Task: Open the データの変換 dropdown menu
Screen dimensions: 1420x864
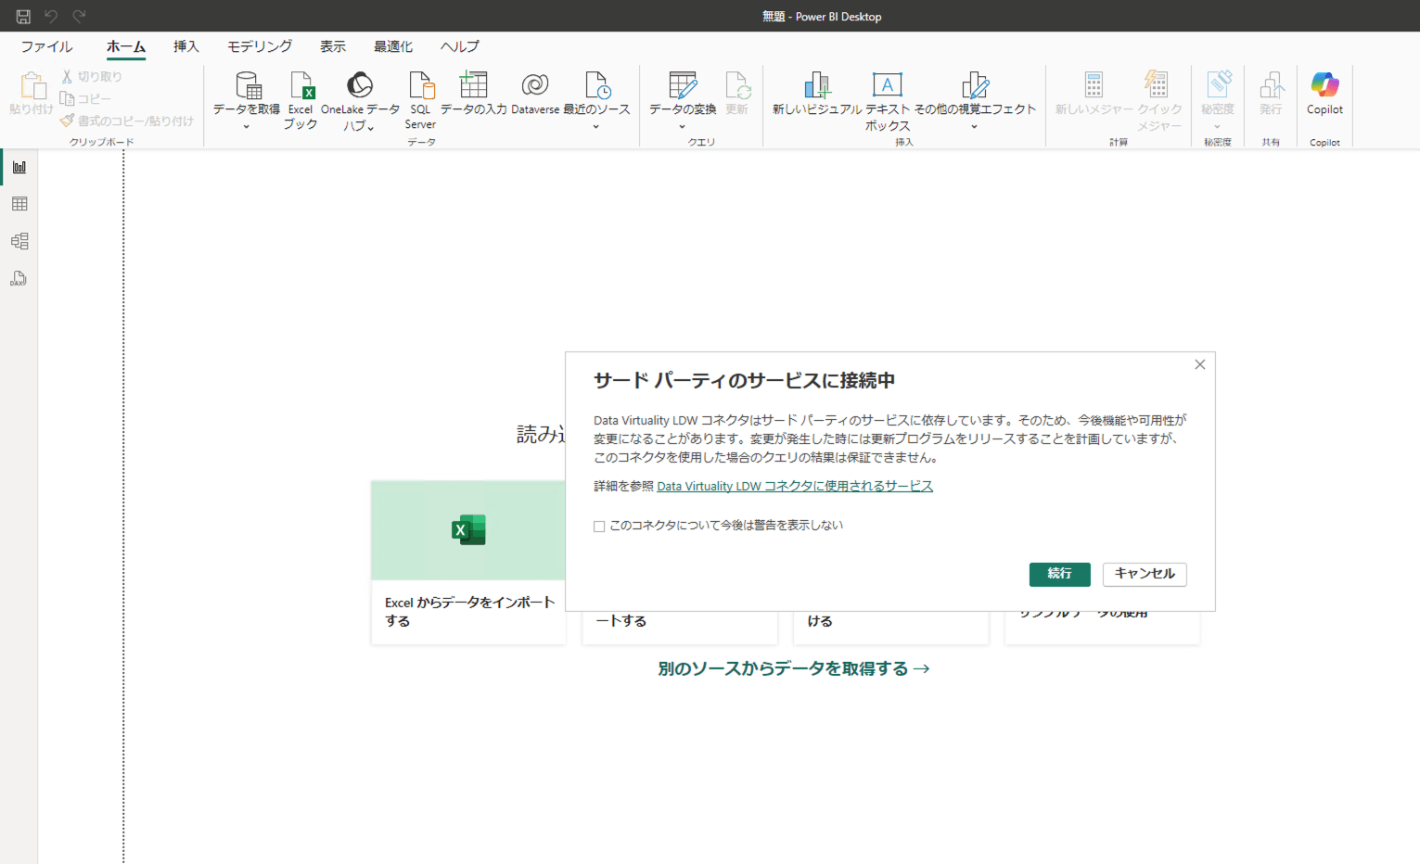Action: [x=682, y=127]
